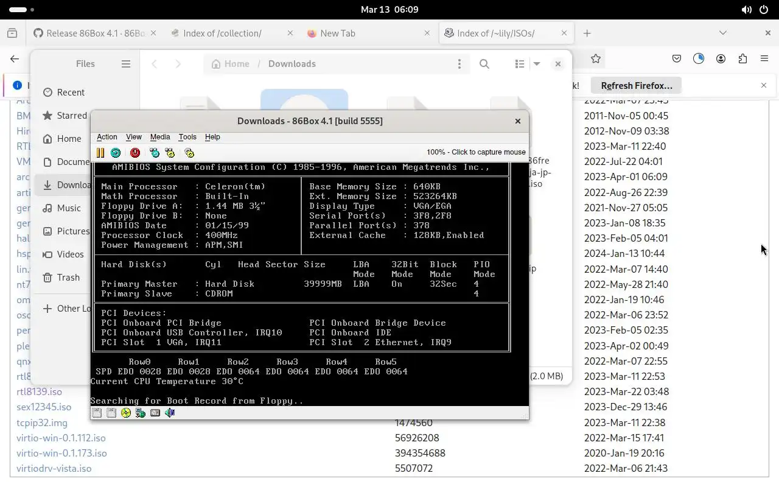Click the Firefox back arrow
This screenshot has height=487, width=779.
point(15,59)
